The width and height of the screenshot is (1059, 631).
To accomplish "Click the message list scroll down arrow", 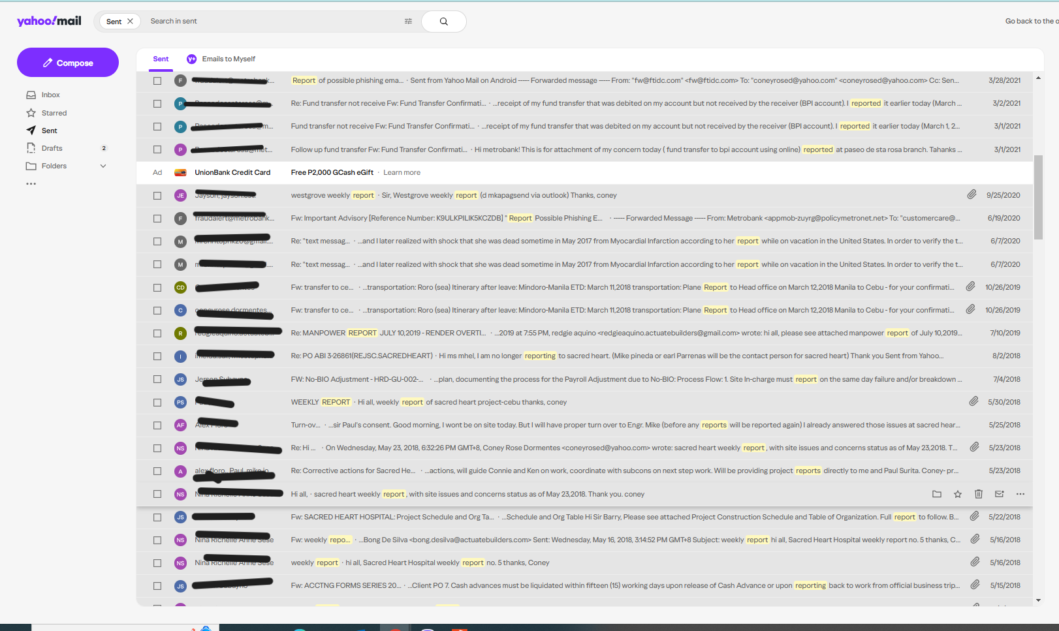I will 1038,600.
